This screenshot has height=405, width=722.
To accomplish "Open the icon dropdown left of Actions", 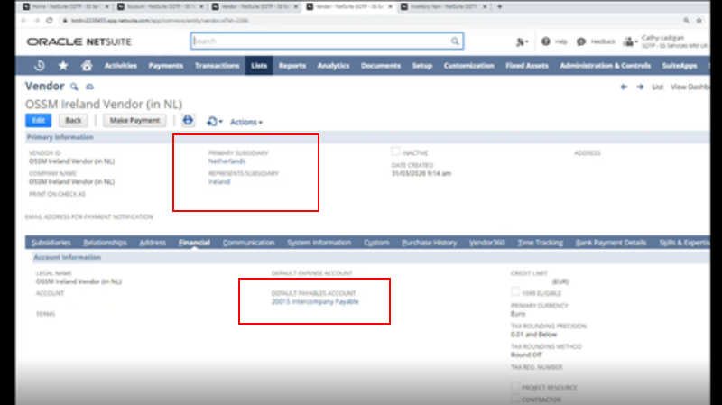I will click(215, 122).
